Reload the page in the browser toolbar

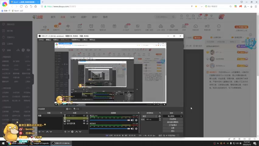pyautogui.click(x=21, y=6)
